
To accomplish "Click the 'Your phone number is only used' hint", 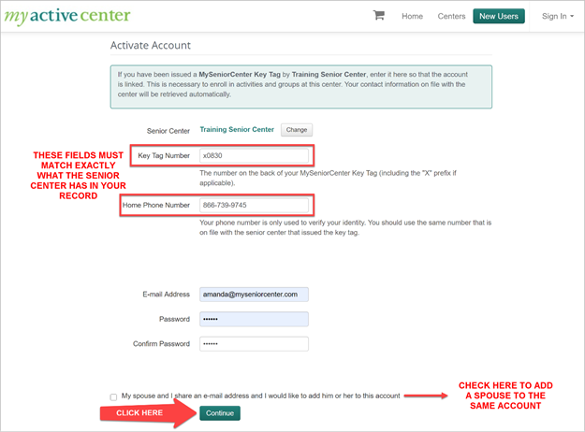I will click(x=345, y=227).
